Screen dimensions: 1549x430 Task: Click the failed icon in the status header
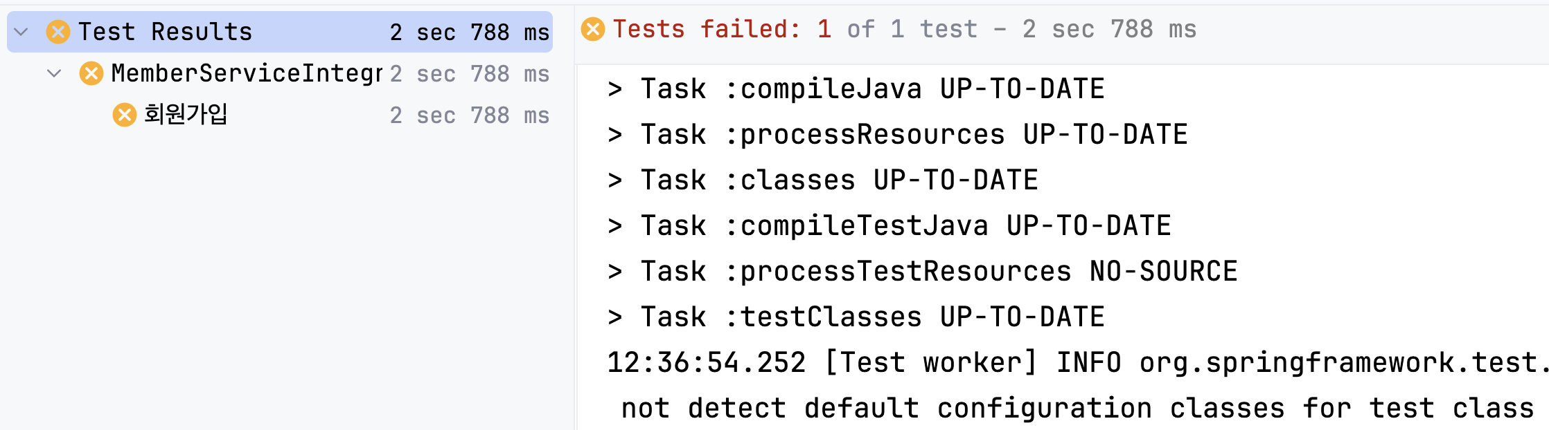tap(593, 29)
